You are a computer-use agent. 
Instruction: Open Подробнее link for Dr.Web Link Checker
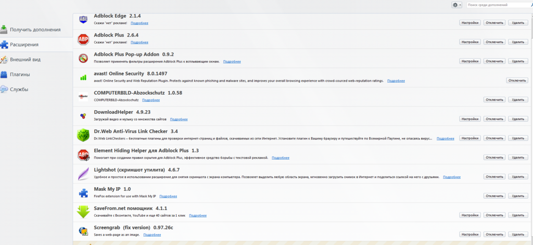coord(446,139)
